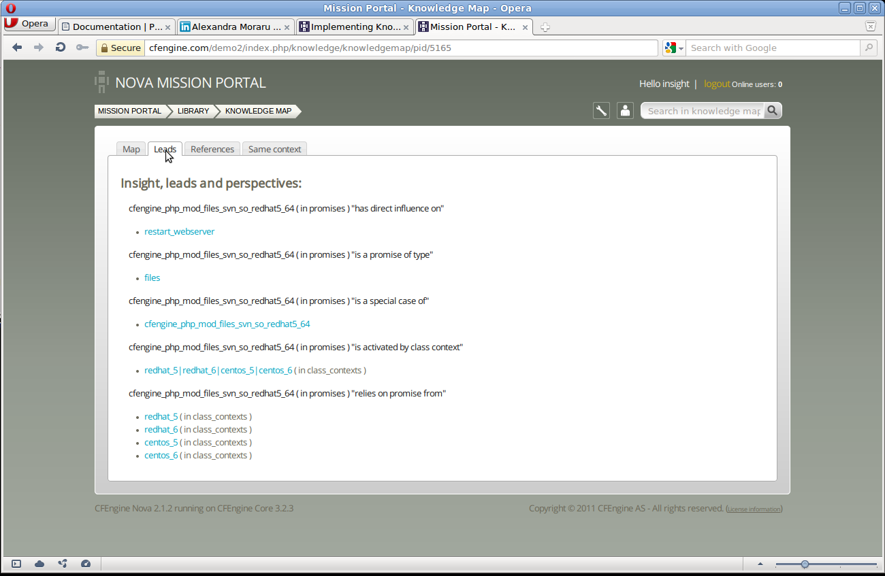885x576 pixels.
Task: Close the Mission Portal tab
Action: (x=526, y=27)
